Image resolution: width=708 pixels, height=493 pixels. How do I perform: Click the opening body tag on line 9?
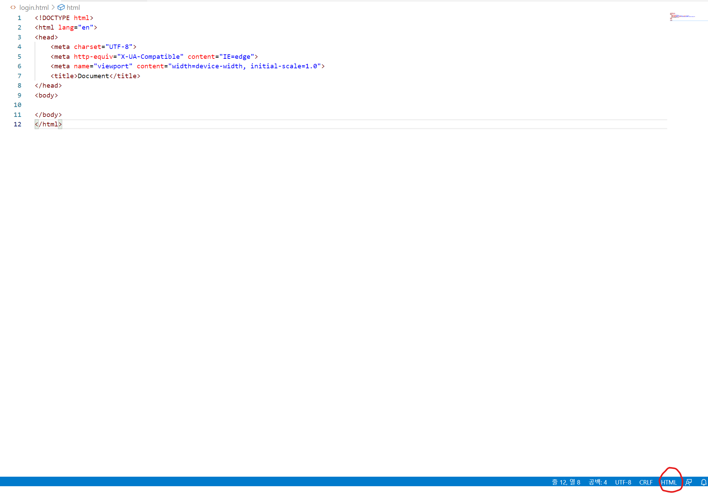pos(46,95)
